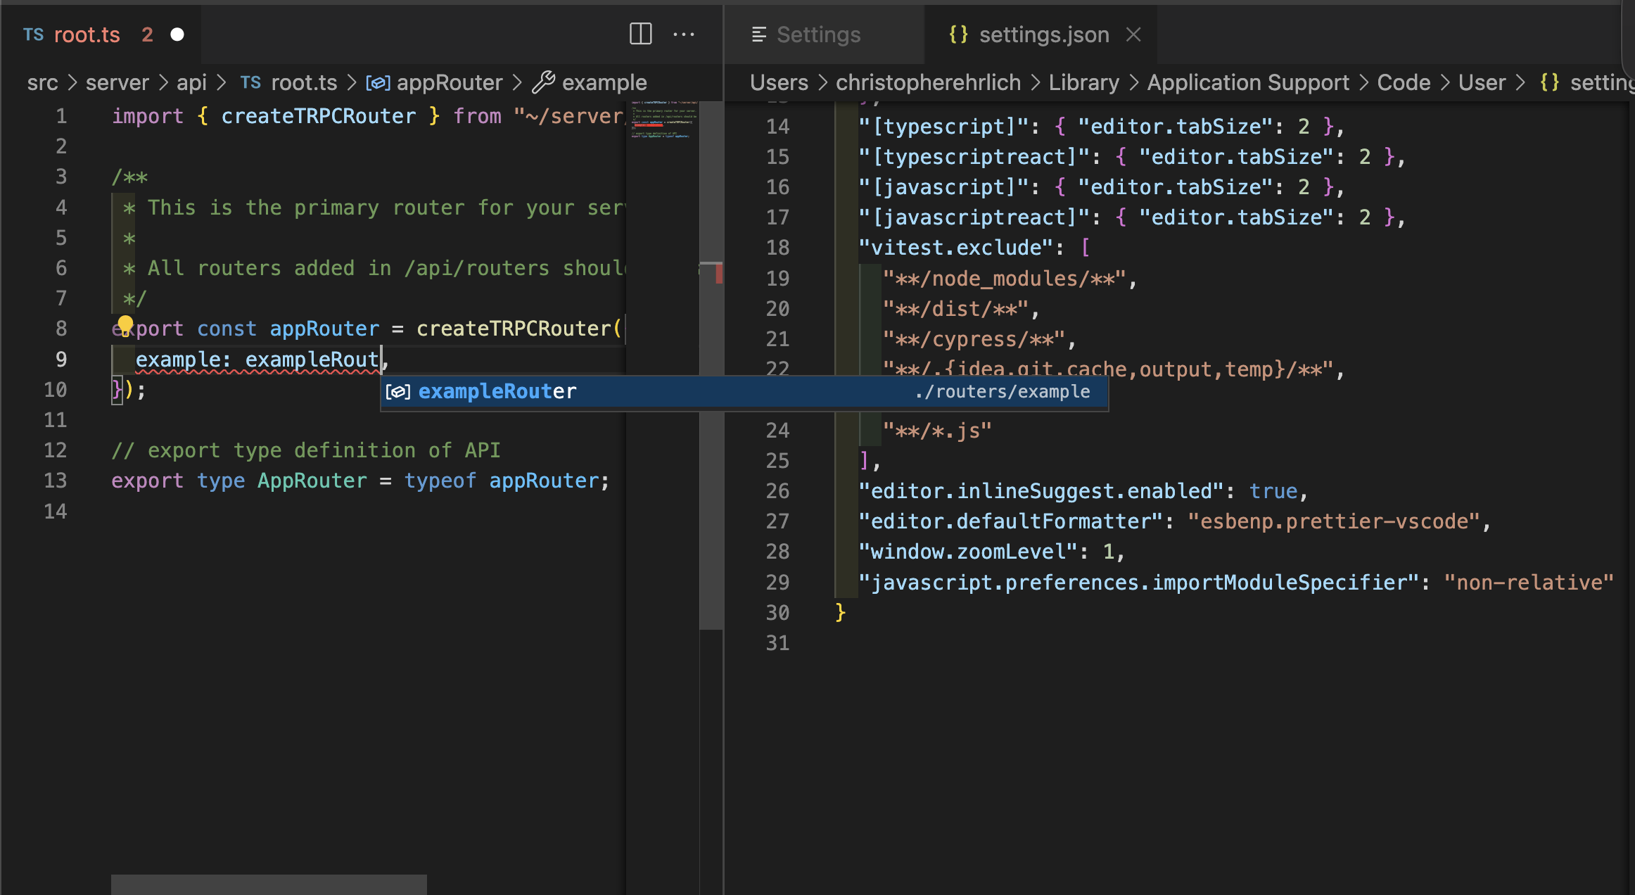1635x895 pixels.
Task: Click the typeof keyword on line 13
Action: click(x=440, y=481)
